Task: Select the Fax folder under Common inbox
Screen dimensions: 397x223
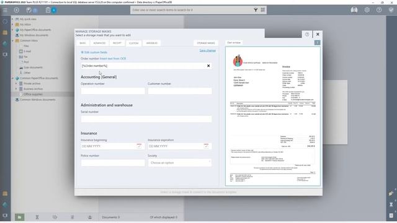Action: click(25, 57)
